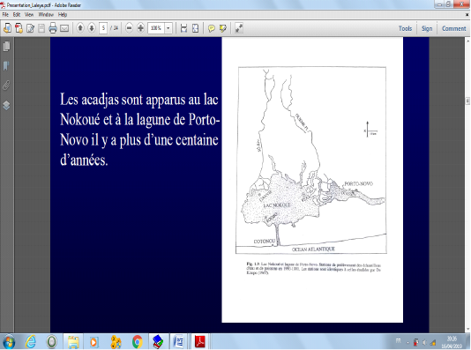Go to previous page arrow
471x350 pixels.
point(80,28)
